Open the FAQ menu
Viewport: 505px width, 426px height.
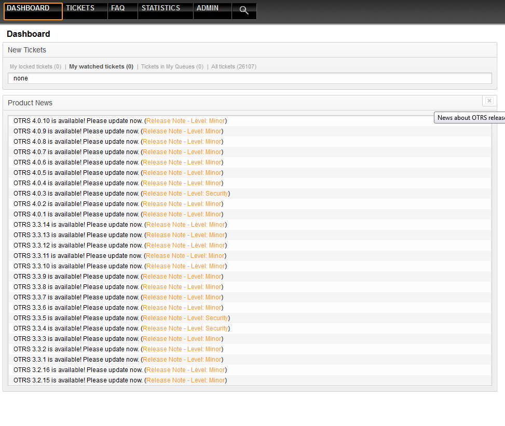pos(122,11)
